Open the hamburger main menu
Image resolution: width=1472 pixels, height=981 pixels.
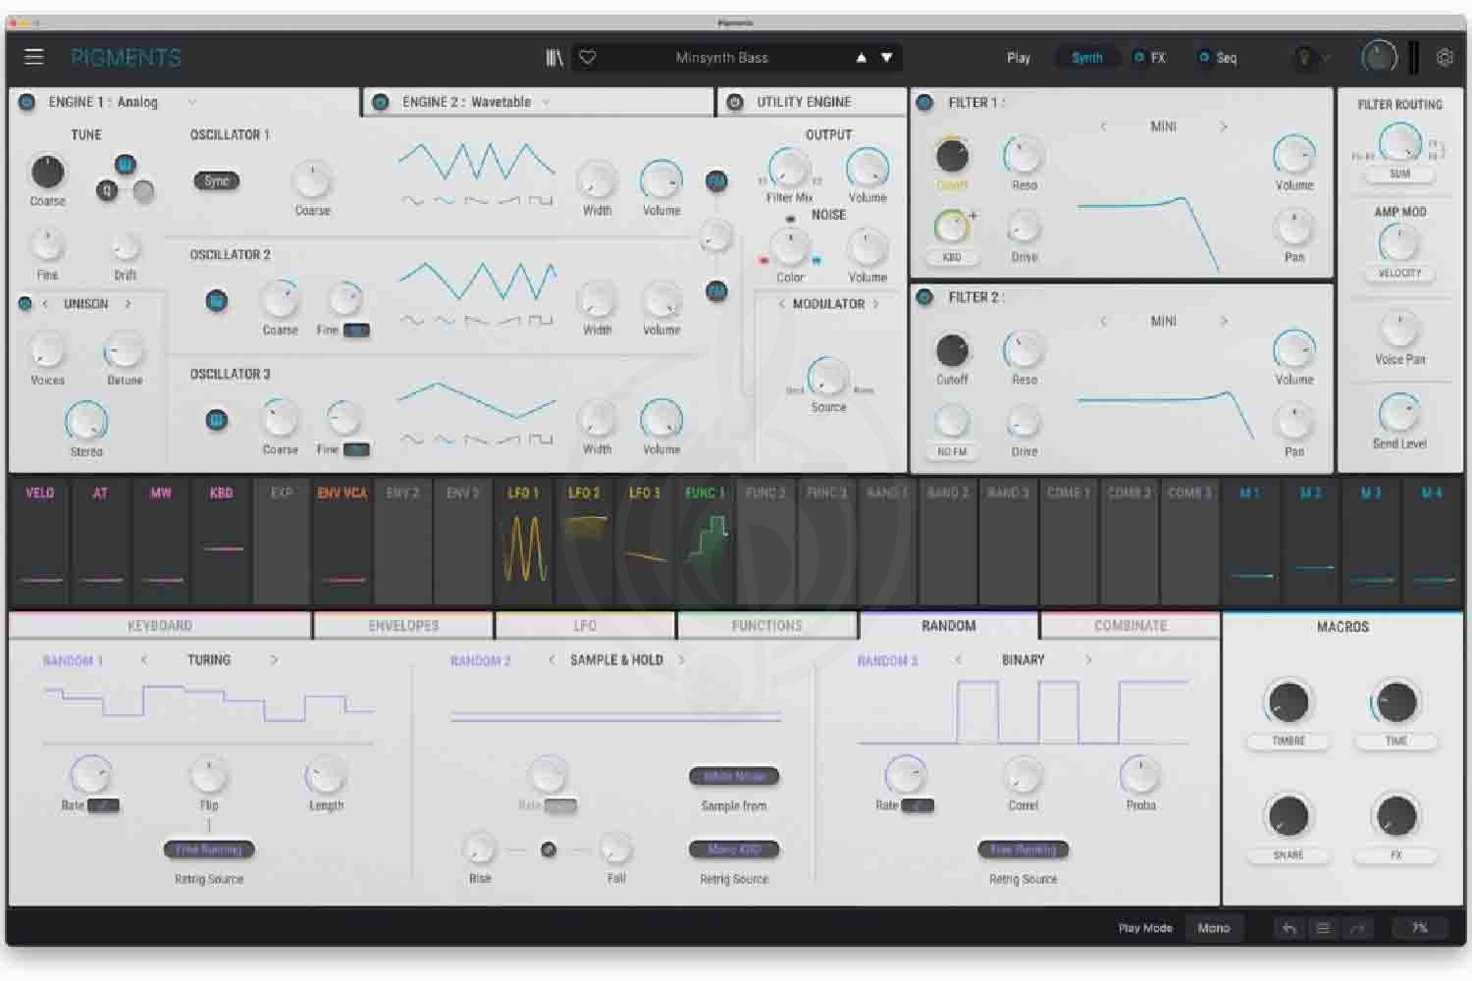click(34, 57)
